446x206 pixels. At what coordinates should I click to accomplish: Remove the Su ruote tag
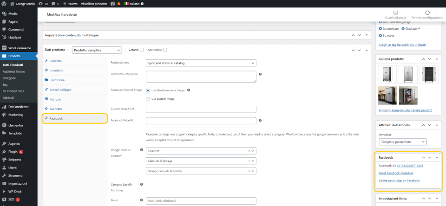point(380,36)
